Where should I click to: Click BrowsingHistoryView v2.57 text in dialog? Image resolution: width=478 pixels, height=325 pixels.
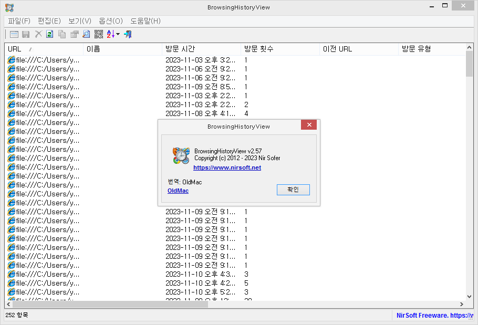228,151
